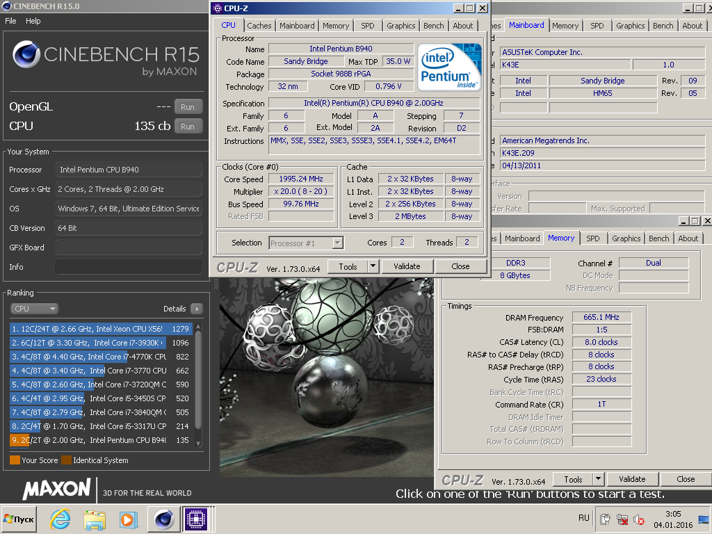Select ranking row Core i7-4770K 822
The image size is (712, 534).
(x=100, y=357)
